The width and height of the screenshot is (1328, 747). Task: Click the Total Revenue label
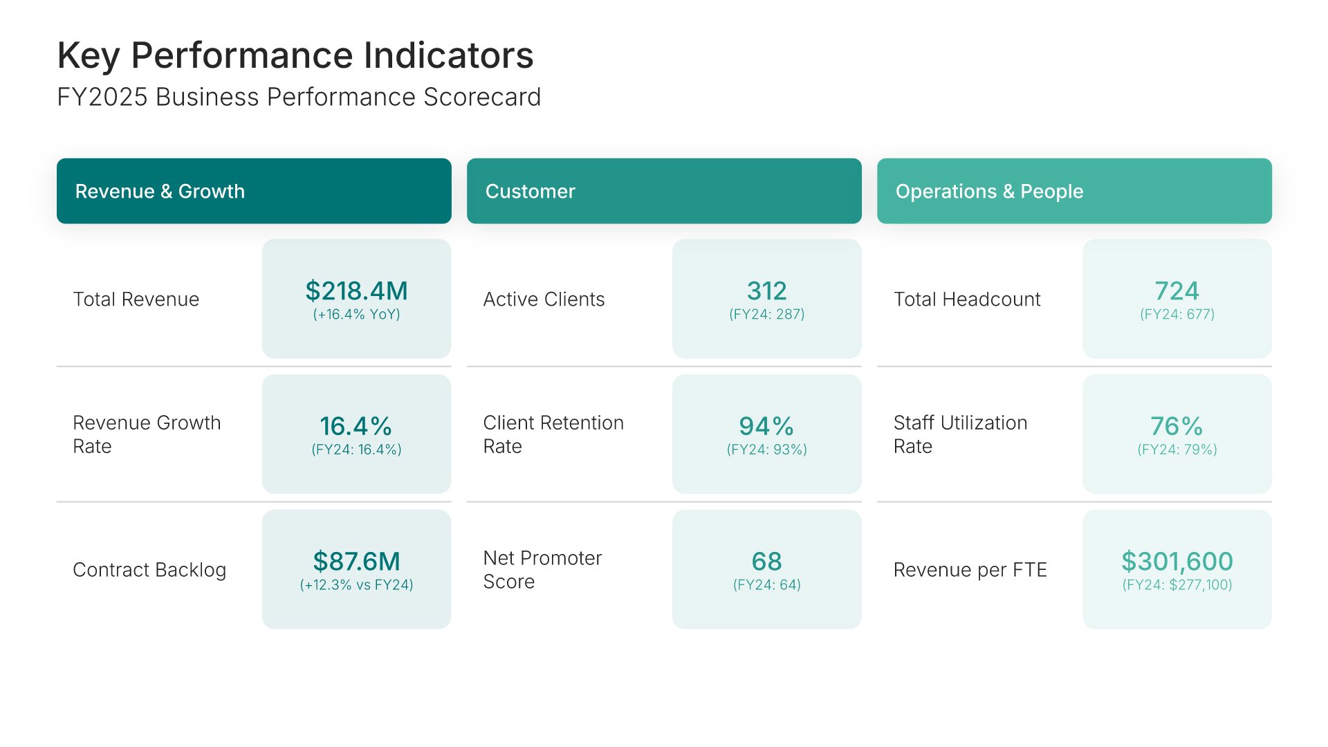(x=136, y=299)
